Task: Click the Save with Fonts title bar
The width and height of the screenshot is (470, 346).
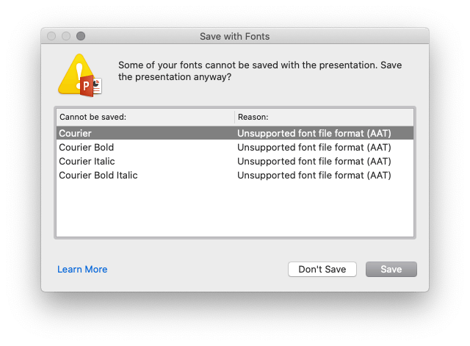Action: pyautogui.click(x=235, y=36)
